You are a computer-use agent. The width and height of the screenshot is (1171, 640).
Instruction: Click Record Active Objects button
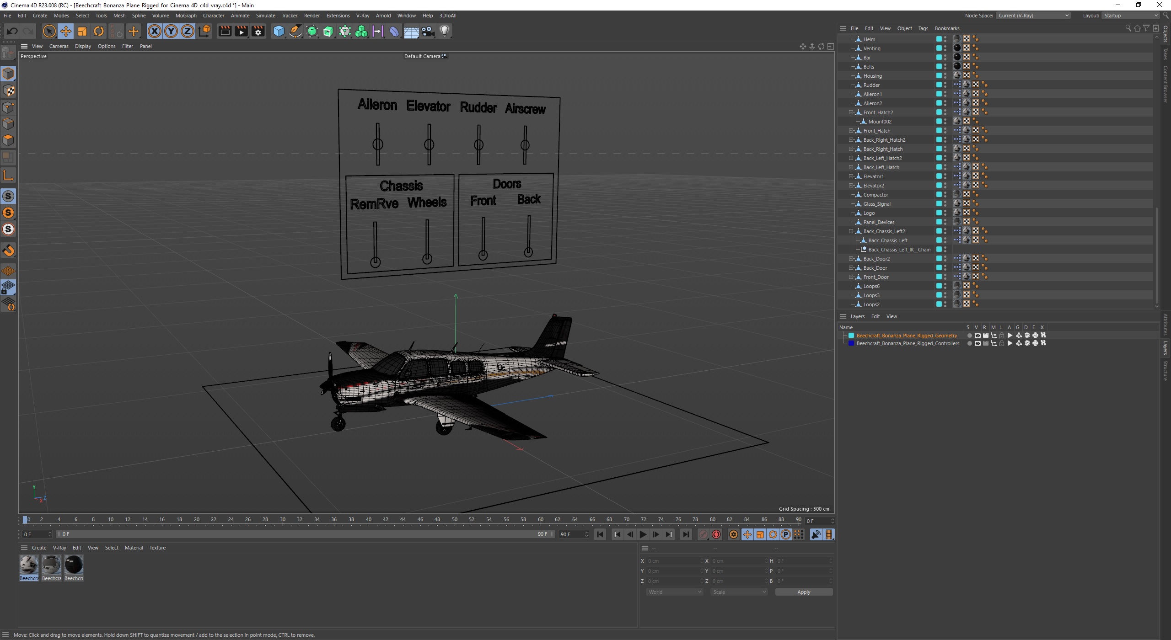pos(704,534)
